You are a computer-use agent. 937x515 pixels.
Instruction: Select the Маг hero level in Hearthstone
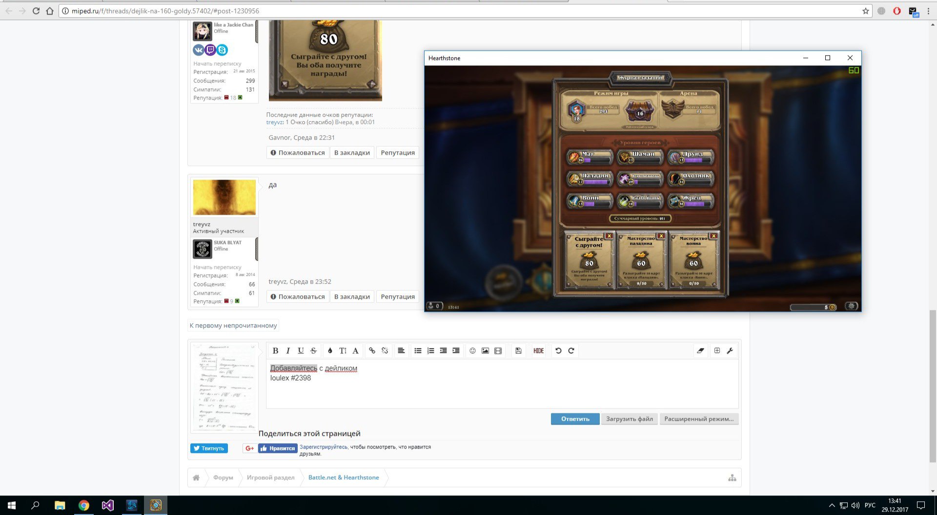[590, 157]
